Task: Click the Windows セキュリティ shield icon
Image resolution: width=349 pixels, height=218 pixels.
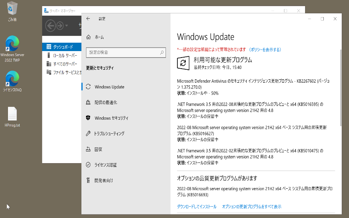Action: (x=88, y=118)
